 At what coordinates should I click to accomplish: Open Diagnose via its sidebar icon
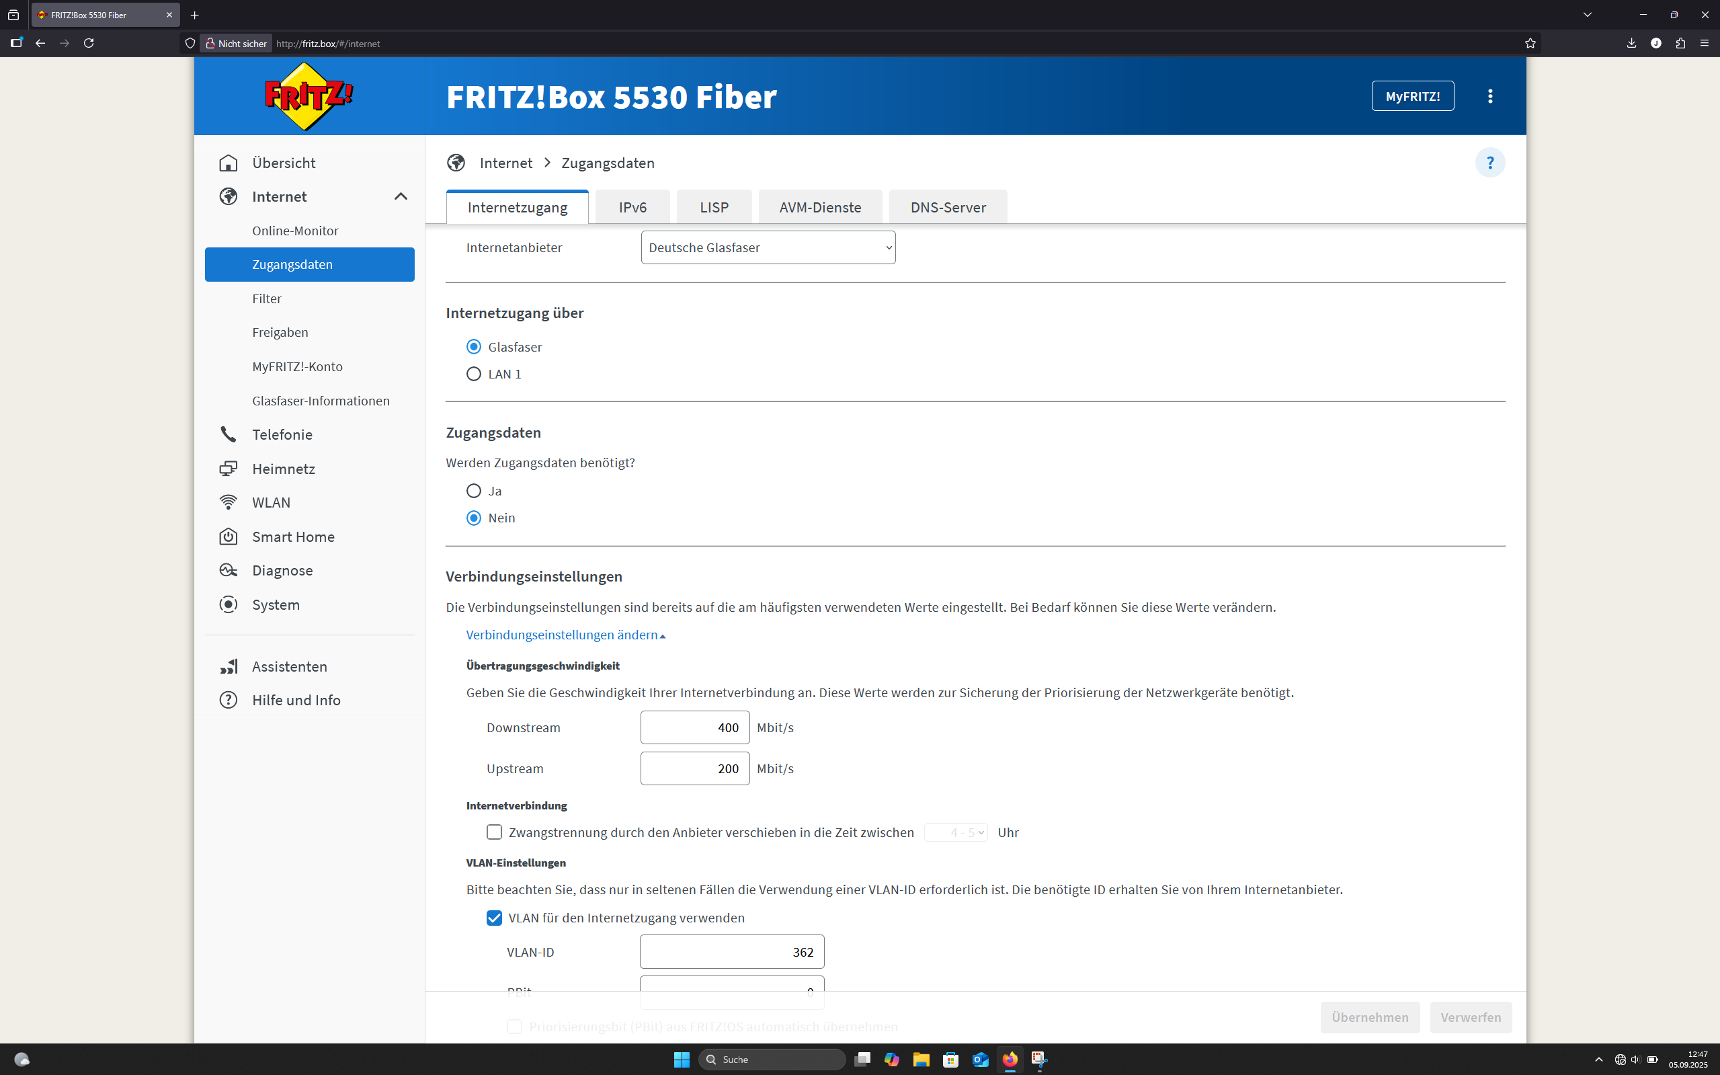click(228, 570)
